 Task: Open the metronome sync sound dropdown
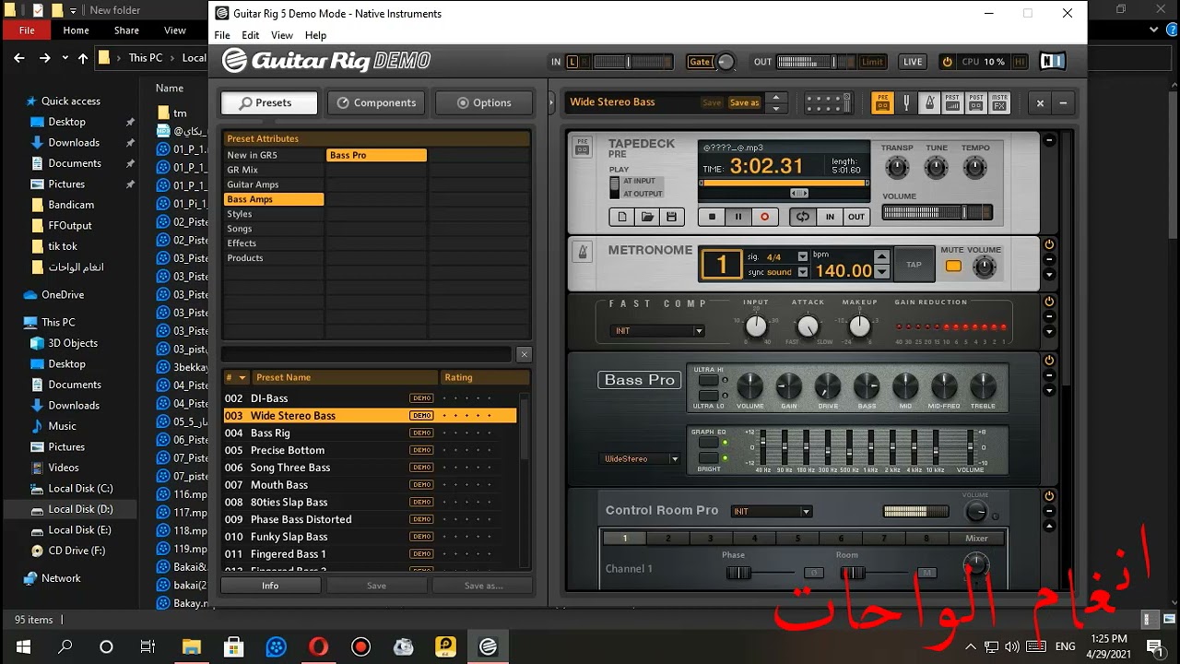pos(802,272)
